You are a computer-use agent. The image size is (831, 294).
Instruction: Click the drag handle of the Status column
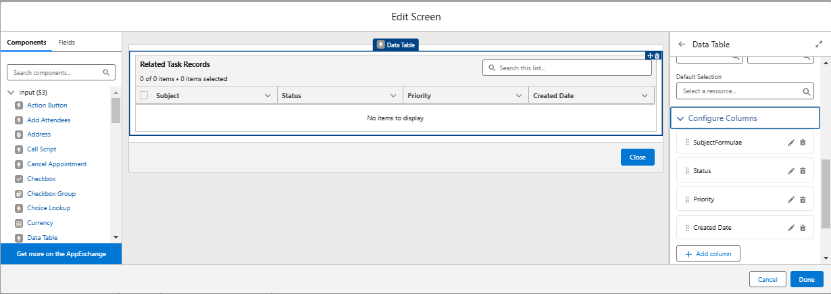click(687, 171)
